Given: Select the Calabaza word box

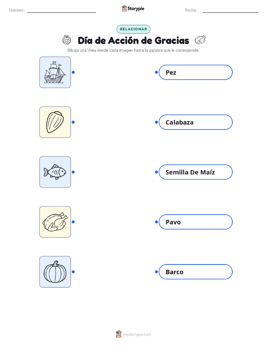Looking at the screenshot, I should click(x=195, y=122).
